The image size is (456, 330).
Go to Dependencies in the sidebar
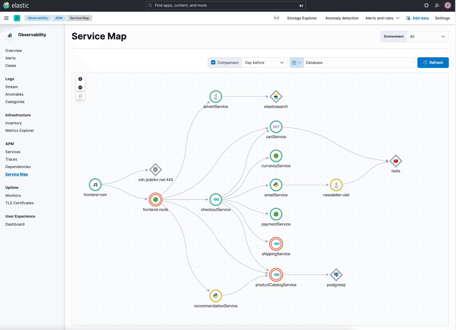point(18,167)
